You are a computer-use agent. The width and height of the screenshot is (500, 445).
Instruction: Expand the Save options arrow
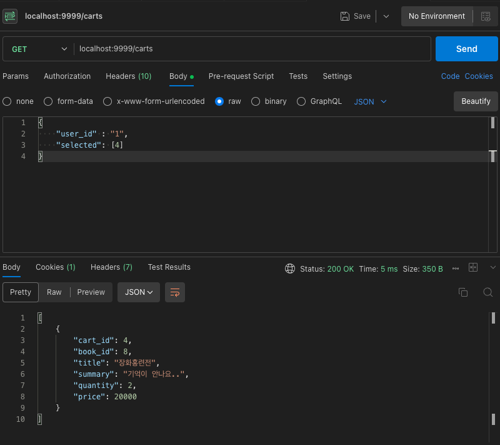[x=386, y=16]
